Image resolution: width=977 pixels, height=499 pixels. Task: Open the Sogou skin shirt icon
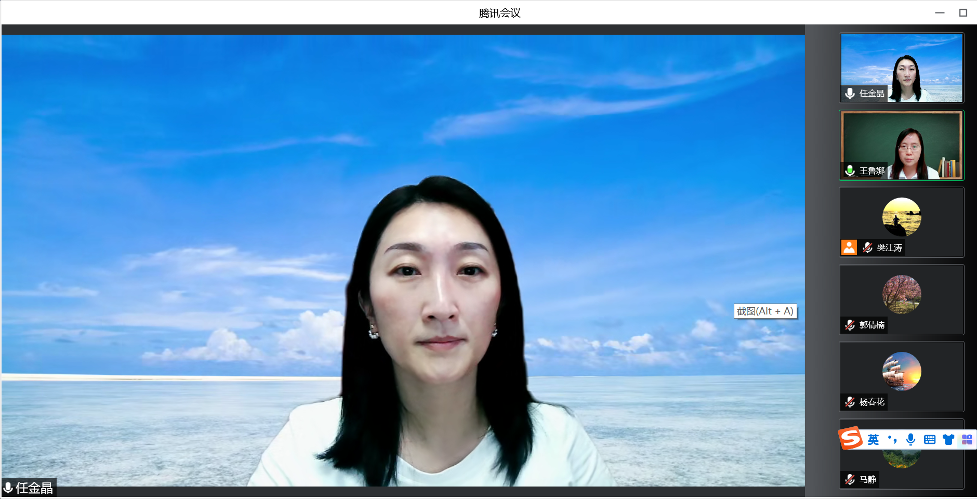948,440
